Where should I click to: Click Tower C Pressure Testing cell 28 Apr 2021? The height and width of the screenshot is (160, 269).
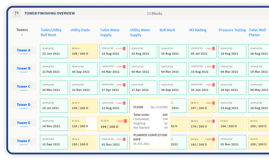pos(232,88)
